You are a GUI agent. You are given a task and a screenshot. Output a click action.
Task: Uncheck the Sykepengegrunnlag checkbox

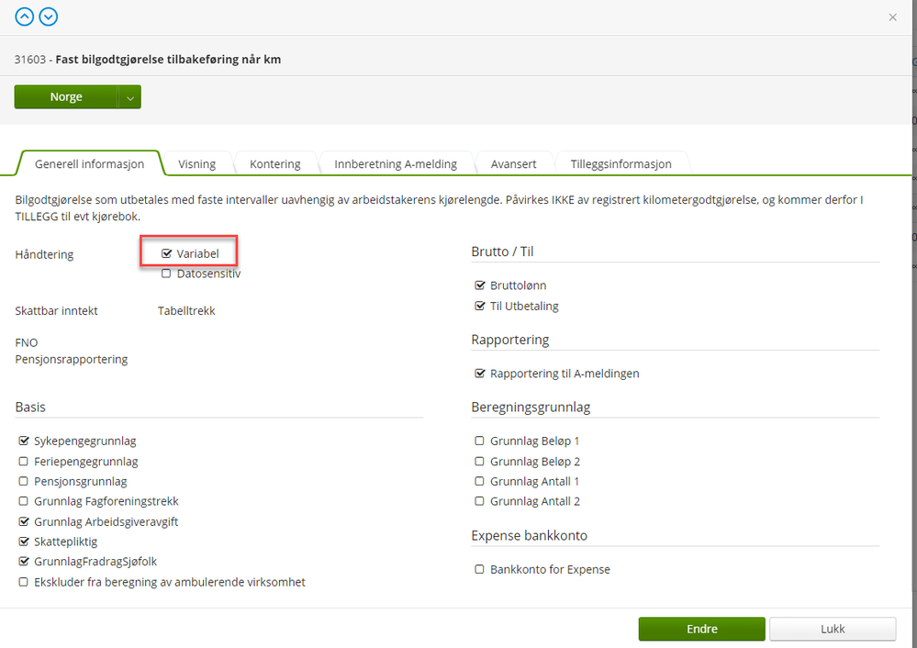coord(24,441)
